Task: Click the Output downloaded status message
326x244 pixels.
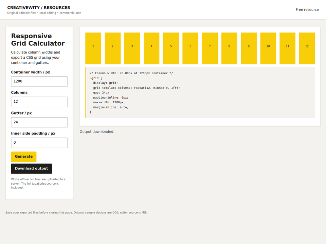Action: (x=97, y=131)
